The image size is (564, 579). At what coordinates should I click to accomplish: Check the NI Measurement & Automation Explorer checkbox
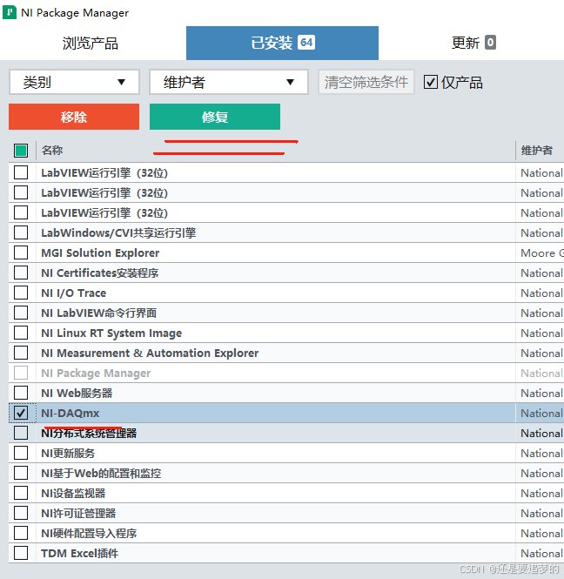(21, 353)
